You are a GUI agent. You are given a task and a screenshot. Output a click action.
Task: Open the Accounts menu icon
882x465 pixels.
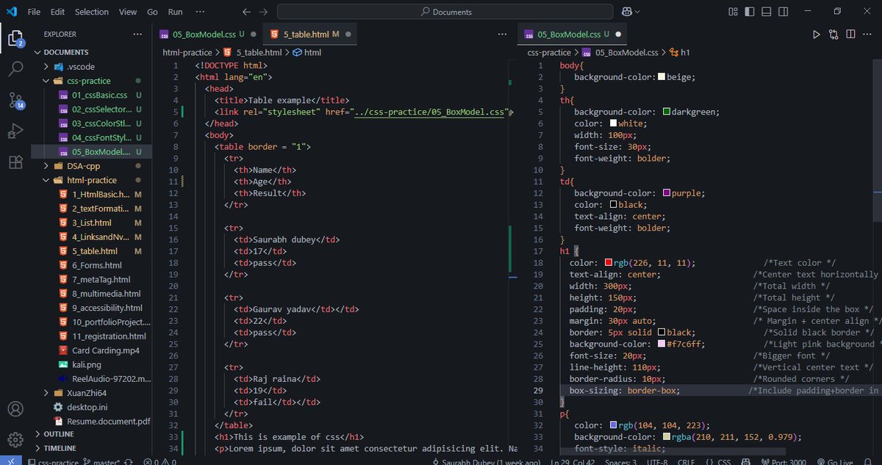[x=15, y=409]
